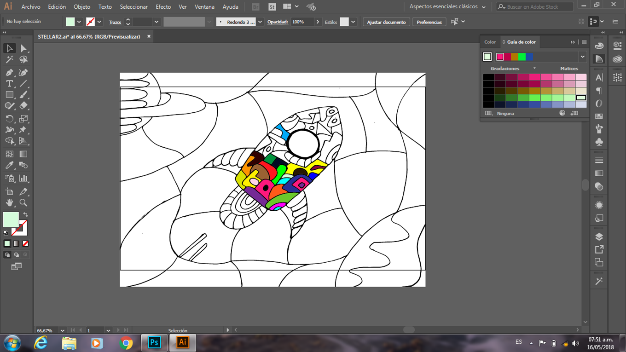Select the Symbol Sprayer tool
Image resolution: width=626 pixels, height=352 pixels.
point(9,178)
